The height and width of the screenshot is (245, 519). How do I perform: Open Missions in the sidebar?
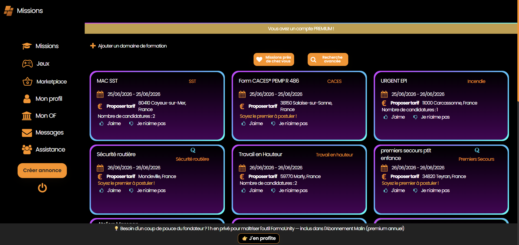point(40,46)
